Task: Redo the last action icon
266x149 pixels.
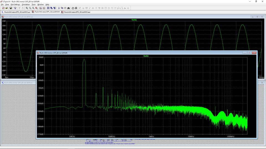Action: [115, 8]
